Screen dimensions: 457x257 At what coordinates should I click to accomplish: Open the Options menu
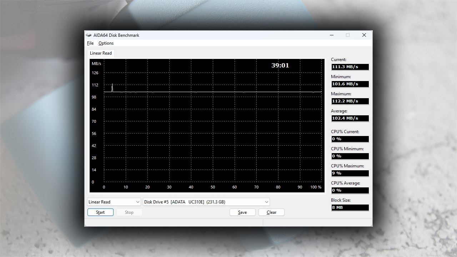coord(106,43)
